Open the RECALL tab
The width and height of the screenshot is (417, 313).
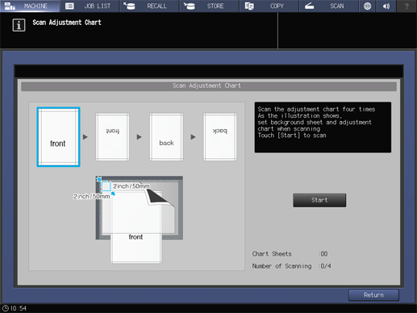149,6
